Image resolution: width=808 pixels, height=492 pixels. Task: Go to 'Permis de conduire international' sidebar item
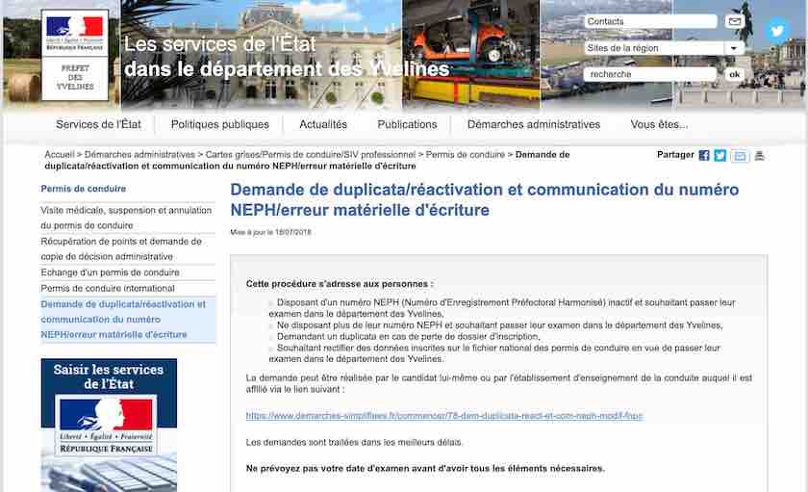pos(108,288)
